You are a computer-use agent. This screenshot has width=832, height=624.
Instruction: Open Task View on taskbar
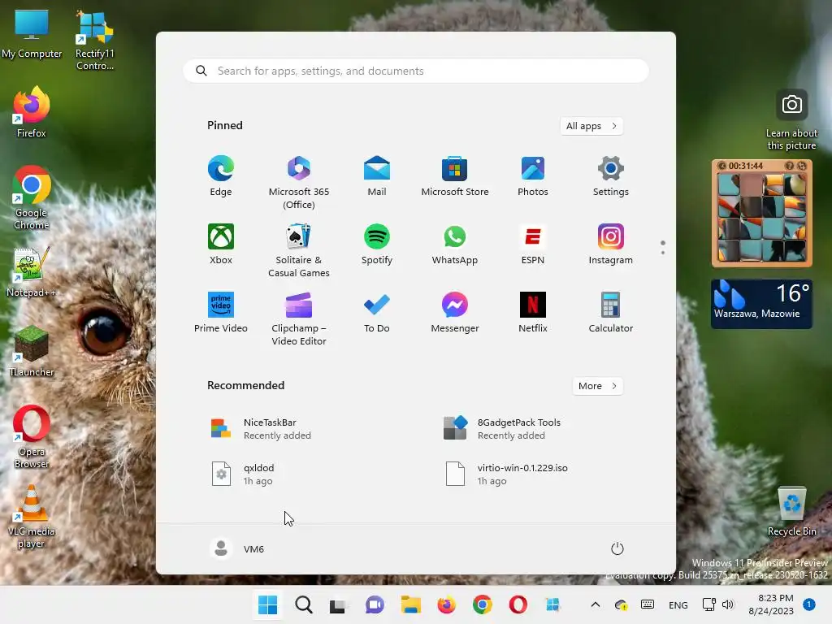click(x=339, y=604)
